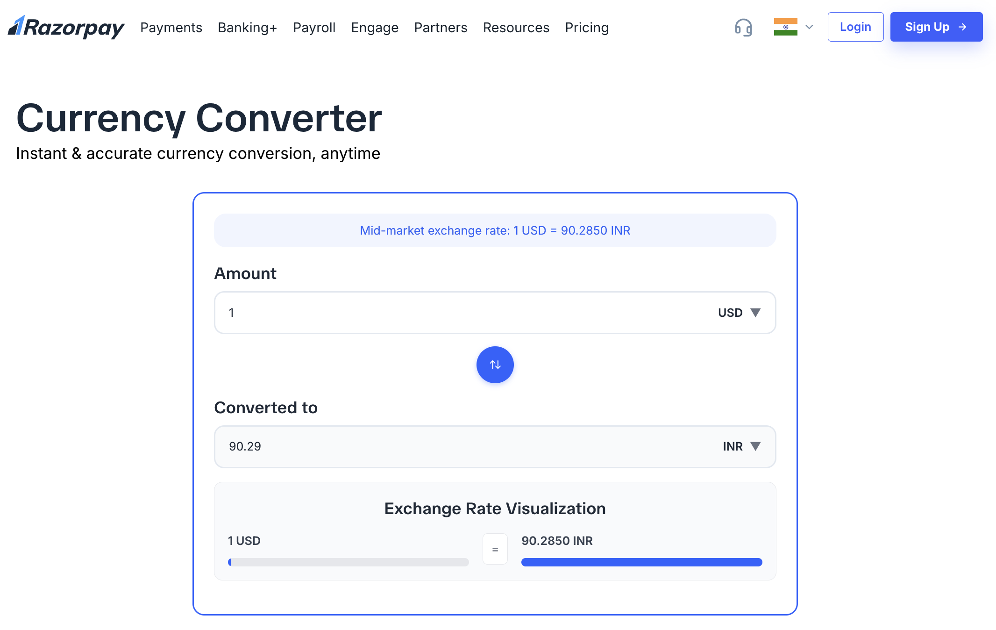This screenshot has height=630, width=996.
Task: Open the INR target currency selector
Action: (x=733, y=446)
